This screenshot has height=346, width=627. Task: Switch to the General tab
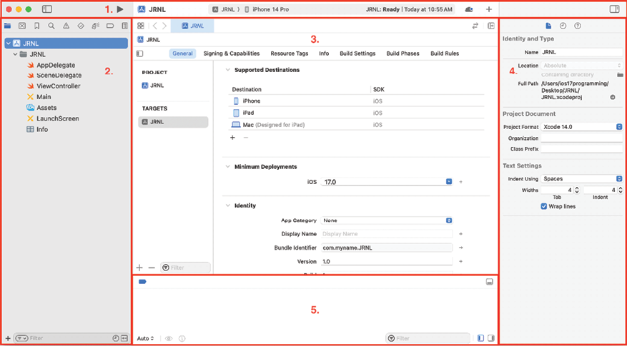pyautogui.click(x=183, y=54)
